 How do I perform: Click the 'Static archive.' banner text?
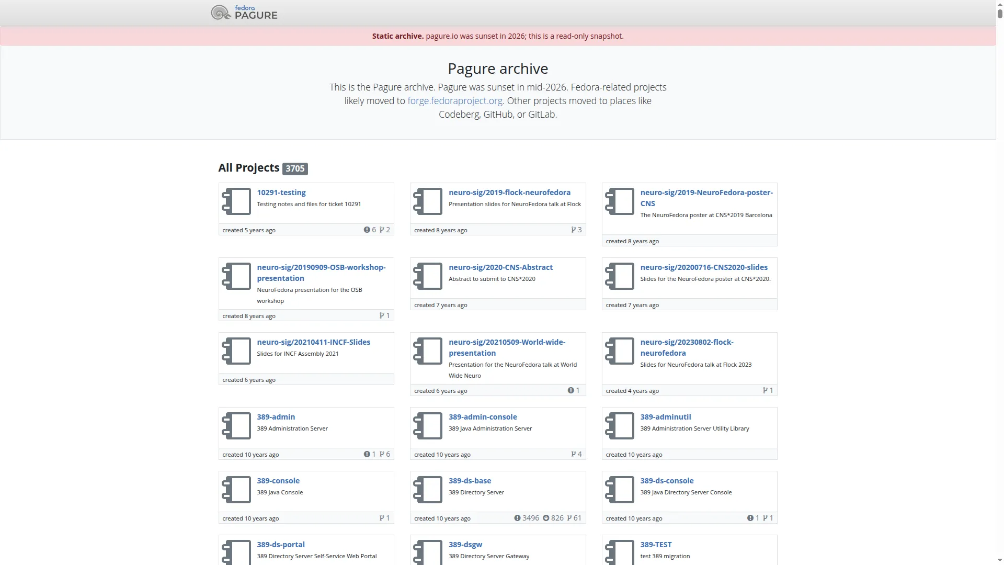click(x=398, y=36)
